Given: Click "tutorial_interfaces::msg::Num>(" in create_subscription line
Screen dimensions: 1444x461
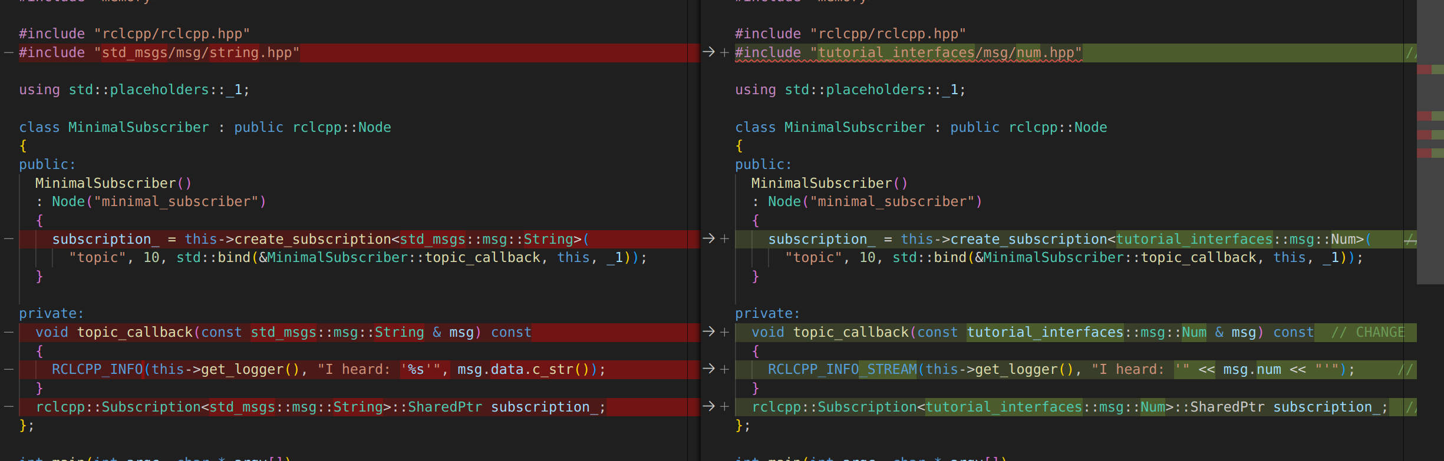Looking at the screenshot, I should pos(1244,239).
